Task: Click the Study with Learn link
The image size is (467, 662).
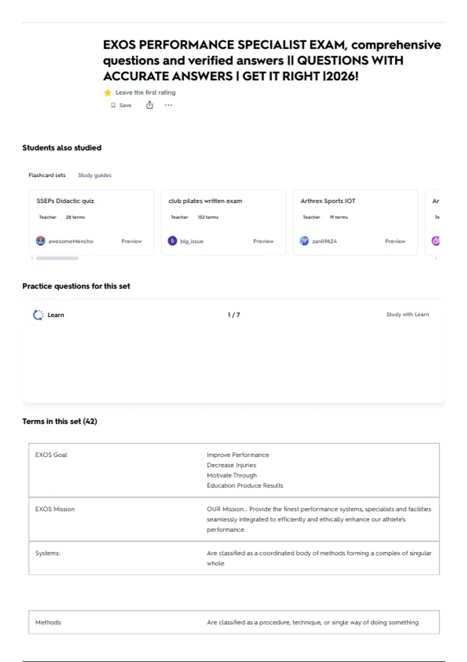Action: tap(407, 314)
